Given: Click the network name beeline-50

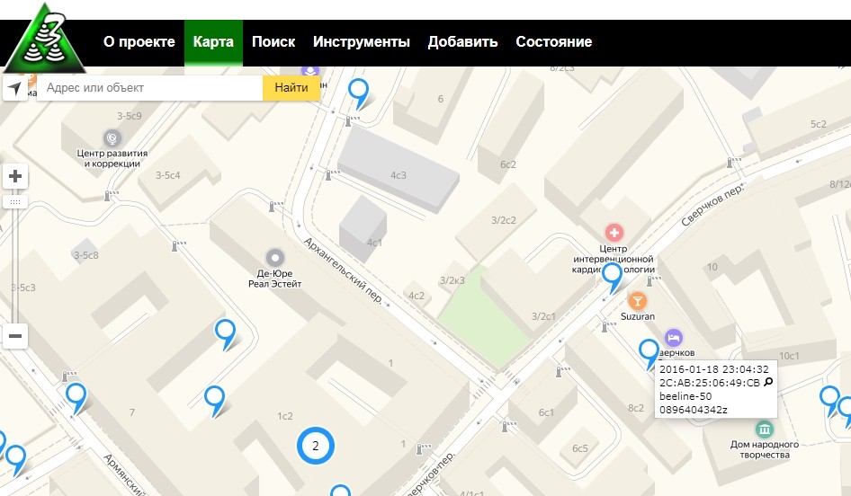Looking at the screenshot, I should (685, 396).
